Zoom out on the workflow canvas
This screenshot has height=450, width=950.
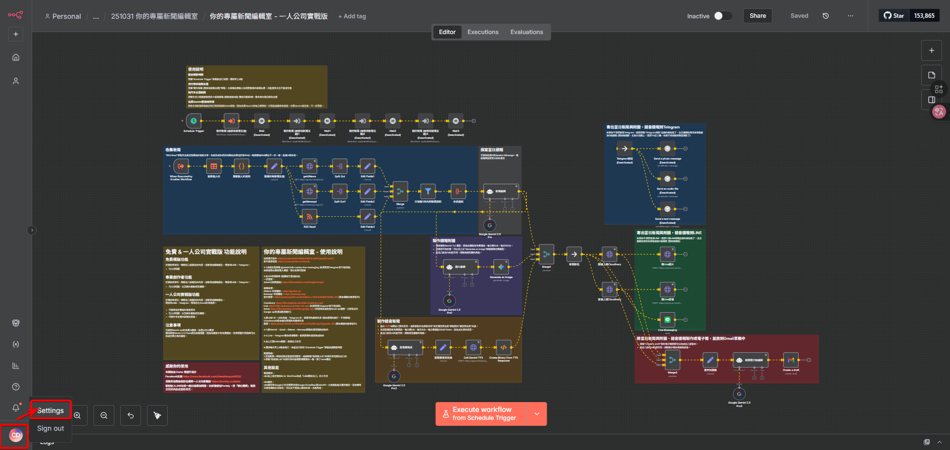coord(104,415)
